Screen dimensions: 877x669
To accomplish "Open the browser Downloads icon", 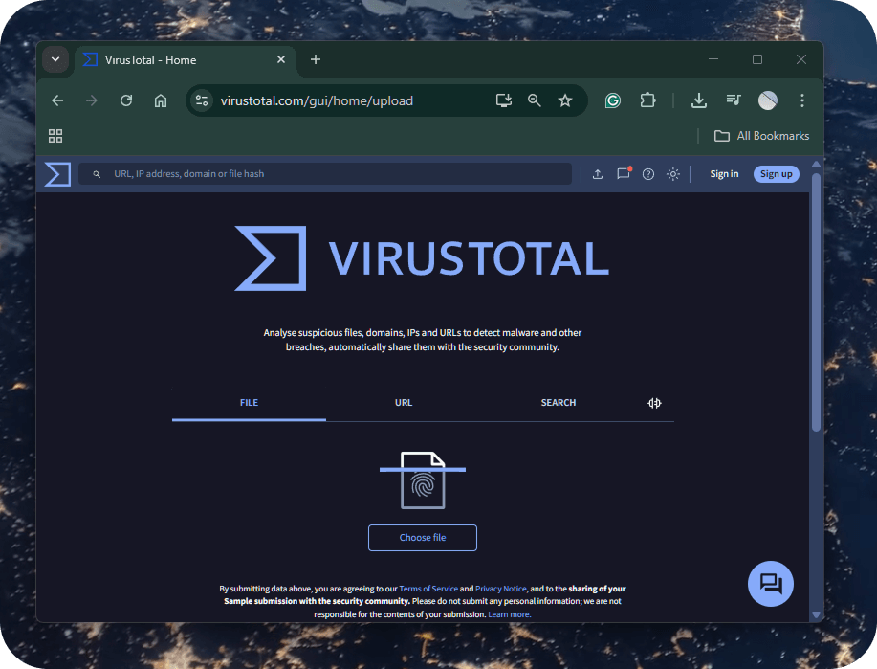I will click(698, 100).
